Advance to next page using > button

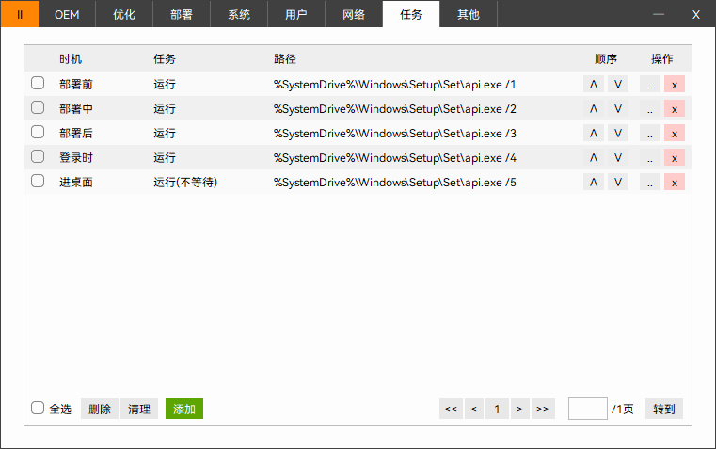[519, 409]
